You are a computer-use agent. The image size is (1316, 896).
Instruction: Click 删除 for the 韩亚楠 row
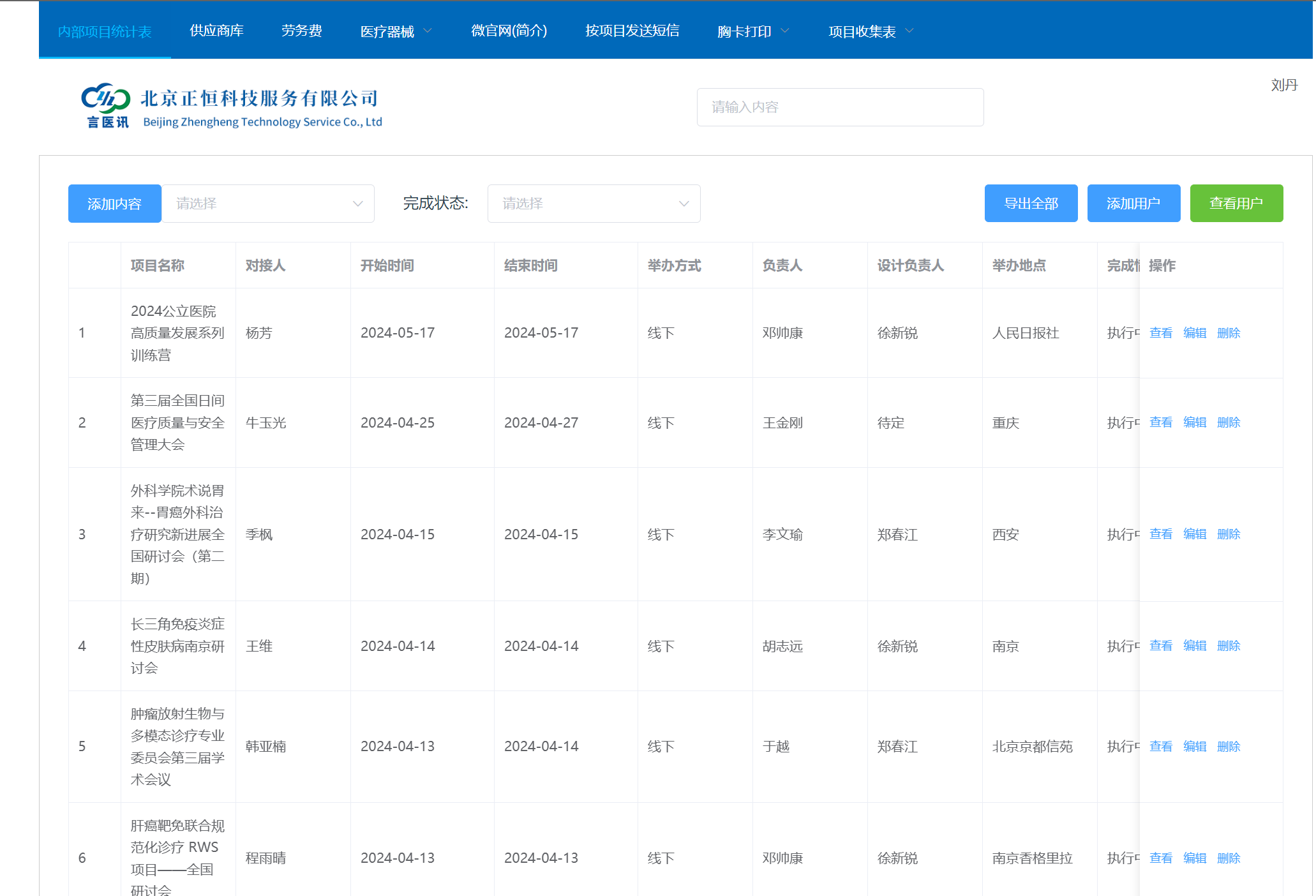click(1229, 747)
